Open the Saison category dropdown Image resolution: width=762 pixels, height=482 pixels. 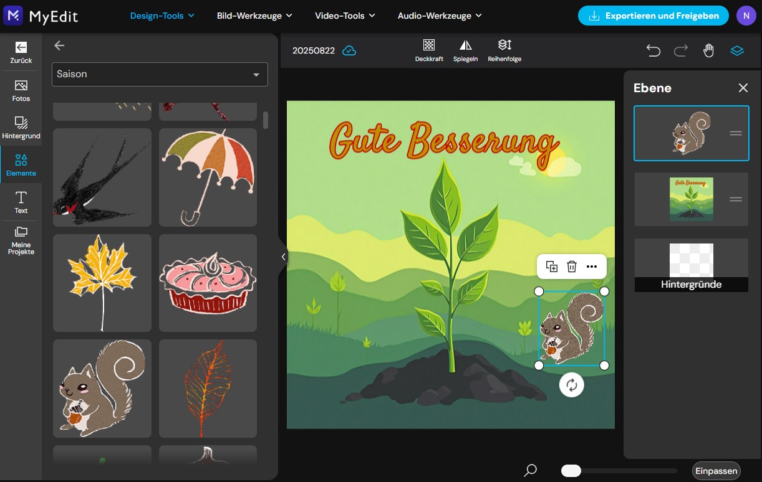tap(160, 74)
